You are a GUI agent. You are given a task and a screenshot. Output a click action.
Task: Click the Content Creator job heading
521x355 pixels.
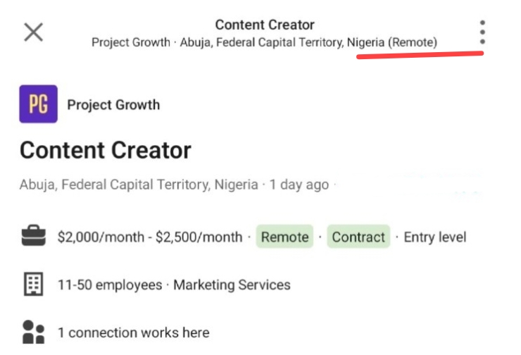(x=106, y=150)
